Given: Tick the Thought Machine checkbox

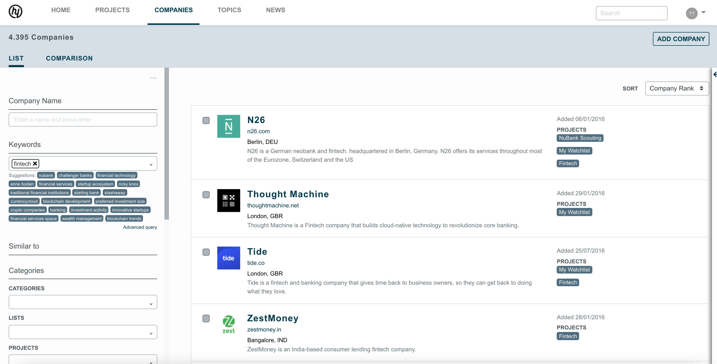Looking at the screenshot, I should tap(206, 195).
